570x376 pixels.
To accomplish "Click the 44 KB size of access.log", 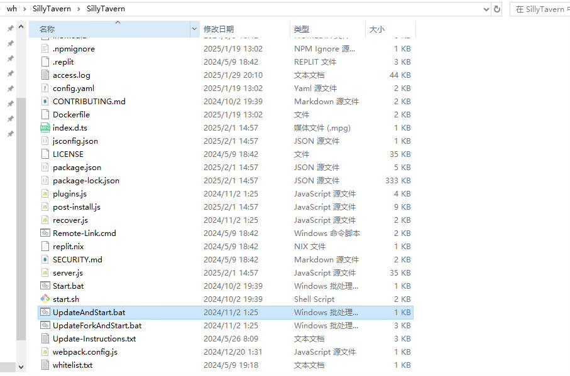I will [x=400, y=75].
